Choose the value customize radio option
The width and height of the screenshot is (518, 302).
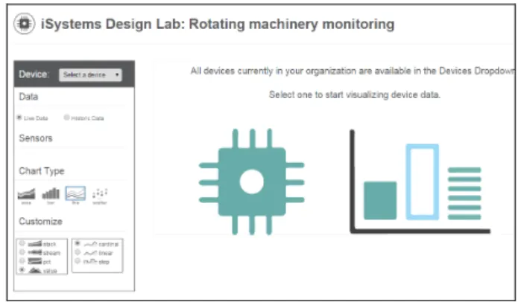22,270
